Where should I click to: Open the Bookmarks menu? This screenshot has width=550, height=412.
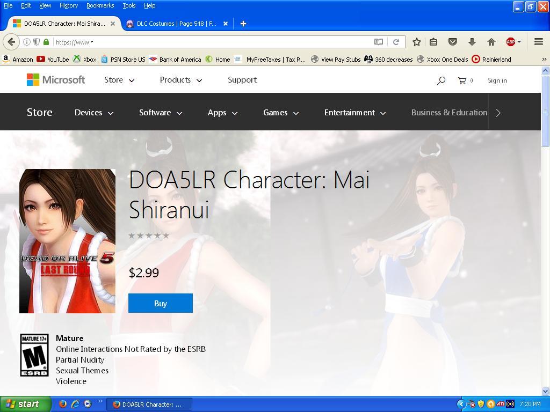(100, 5)
